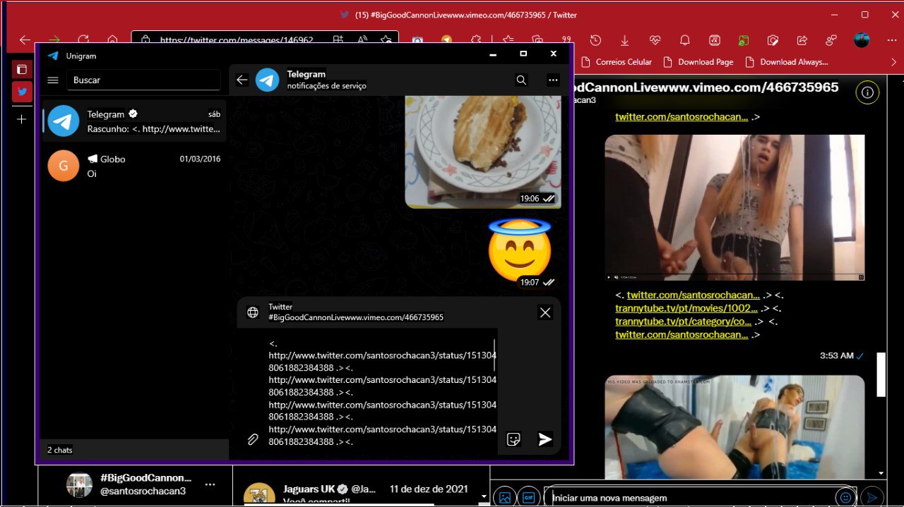904x507 pixels.
Task: Click the Buscar search field in Unigram
Action: click(x=143, y=80)
